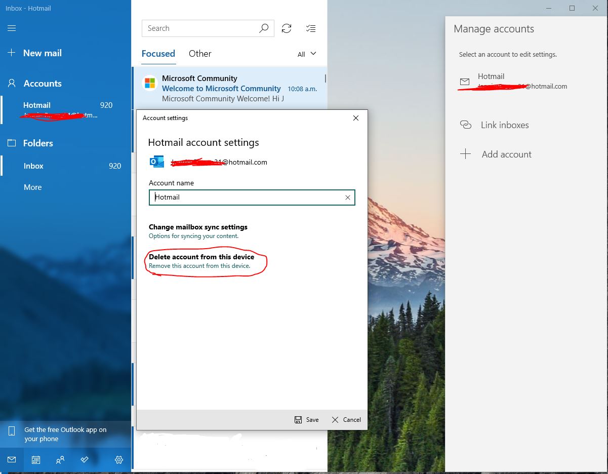Screen dimensions: 608x474
Task: Click the folder icon beside Folders
Action: click(12, 143)
